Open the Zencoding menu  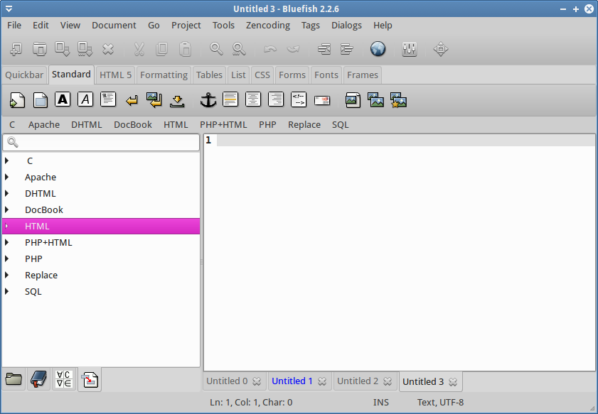click(x=268, y=25)
